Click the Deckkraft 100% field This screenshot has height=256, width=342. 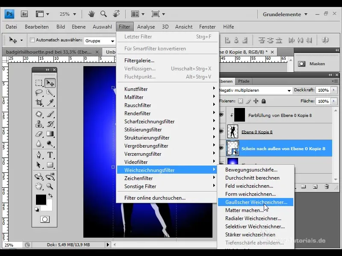[323, 90]
